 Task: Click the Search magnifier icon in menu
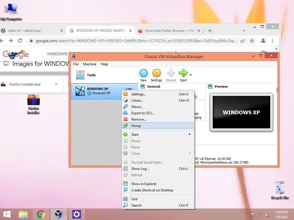125,205
